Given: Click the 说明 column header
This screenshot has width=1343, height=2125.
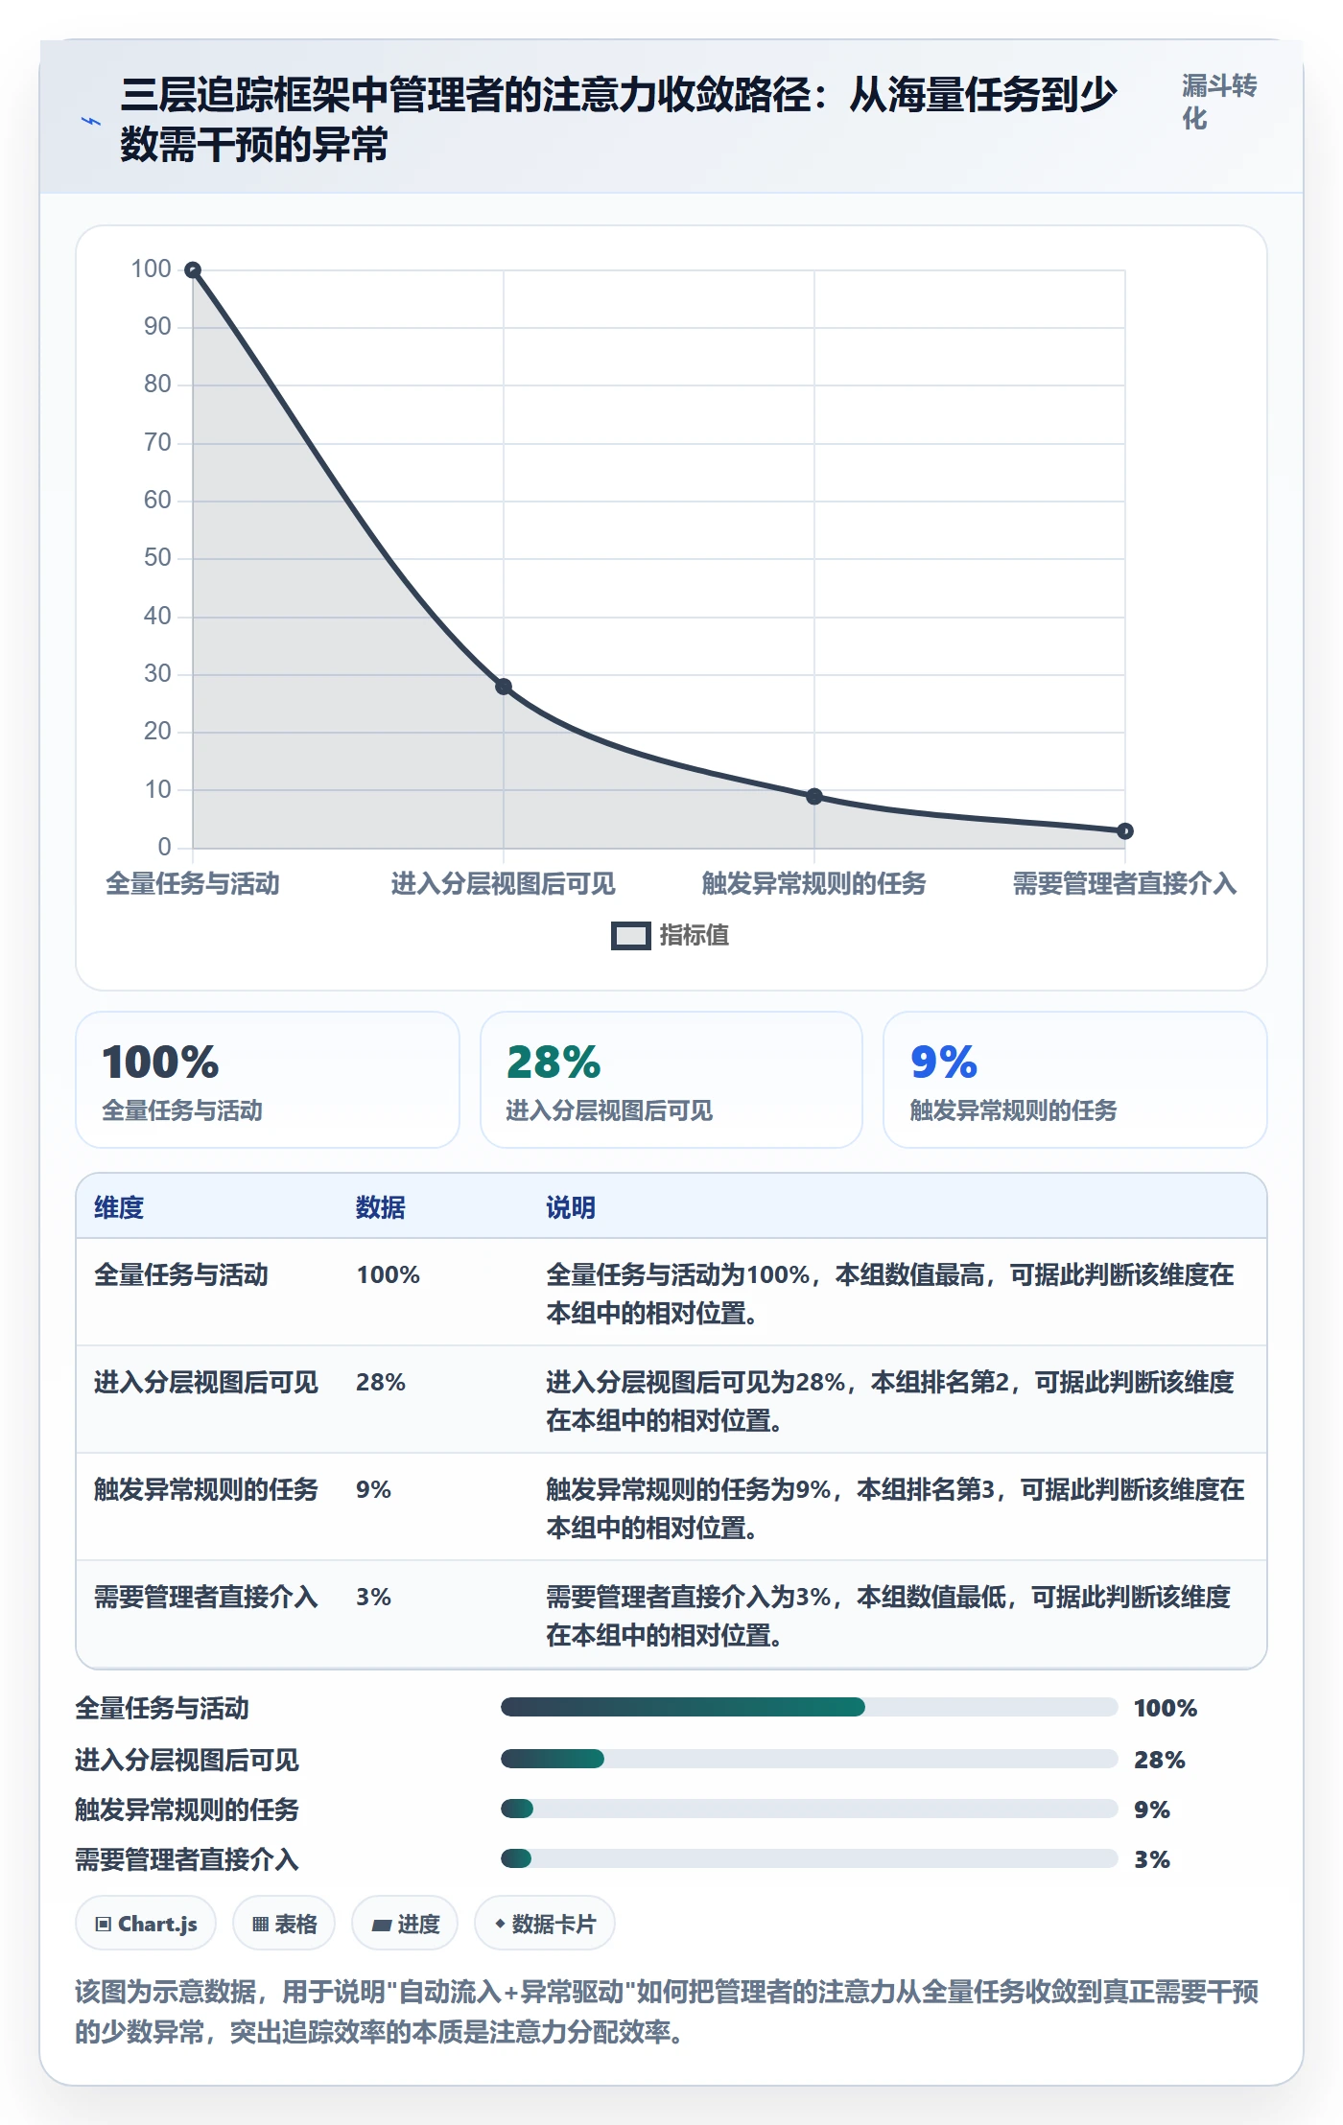Looking at the screenshot, I should 571,1207.
